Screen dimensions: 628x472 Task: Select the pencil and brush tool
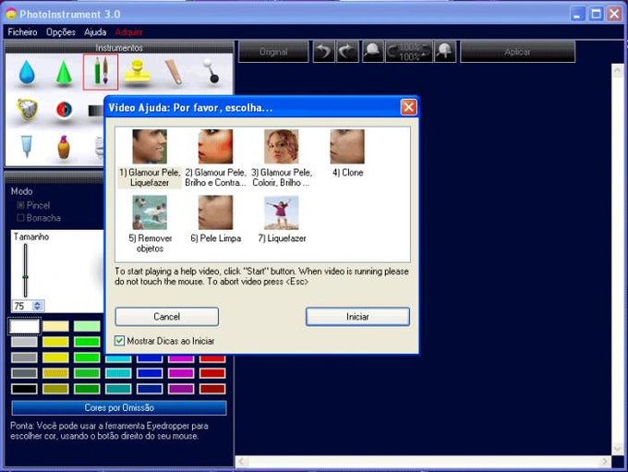tap(101, 72)
